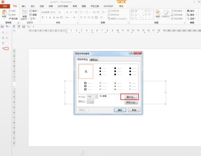The image size is (201, 156).
Task: Click the Customize button in dialog
Action: 131,103
